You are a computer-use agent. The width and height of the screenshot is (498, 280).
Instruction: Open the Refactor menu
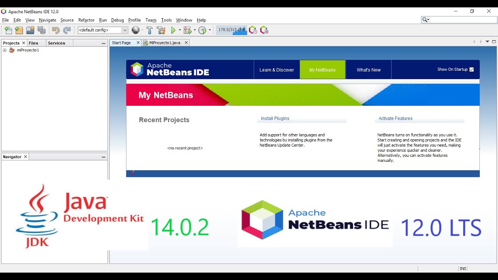click(x=86, y=20)
